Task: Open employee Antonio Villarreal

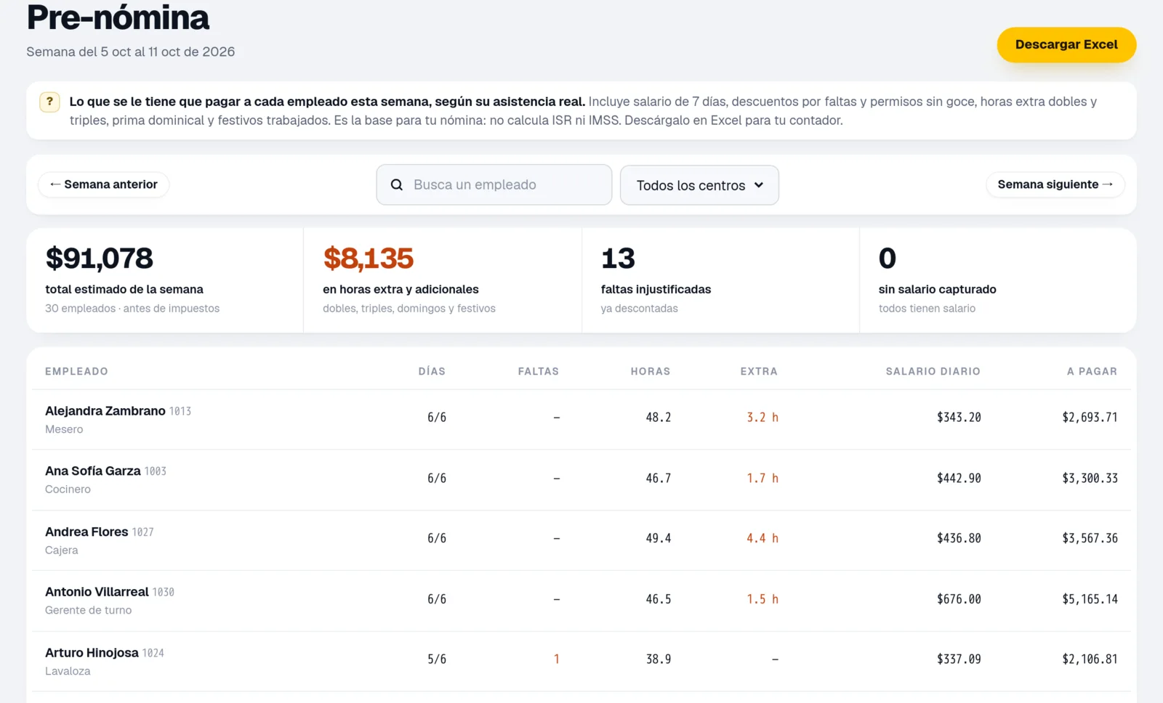Action: (x=97, y=592)
